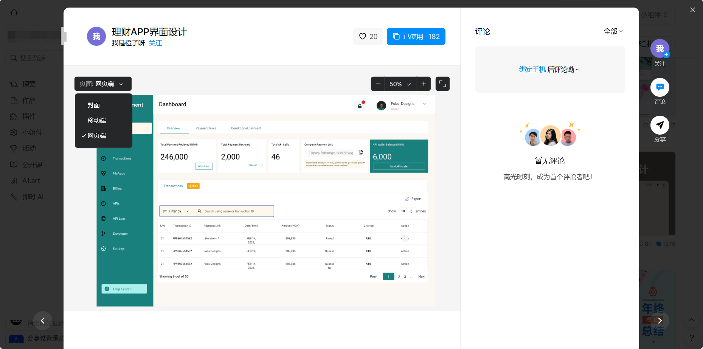Open A1.art in background sidebar

26,181
